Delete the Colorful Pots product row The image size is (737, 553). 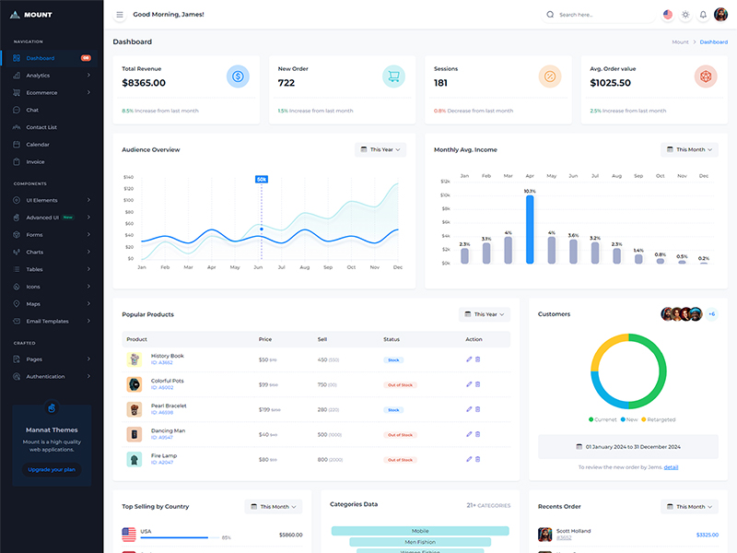click(477, 384)
